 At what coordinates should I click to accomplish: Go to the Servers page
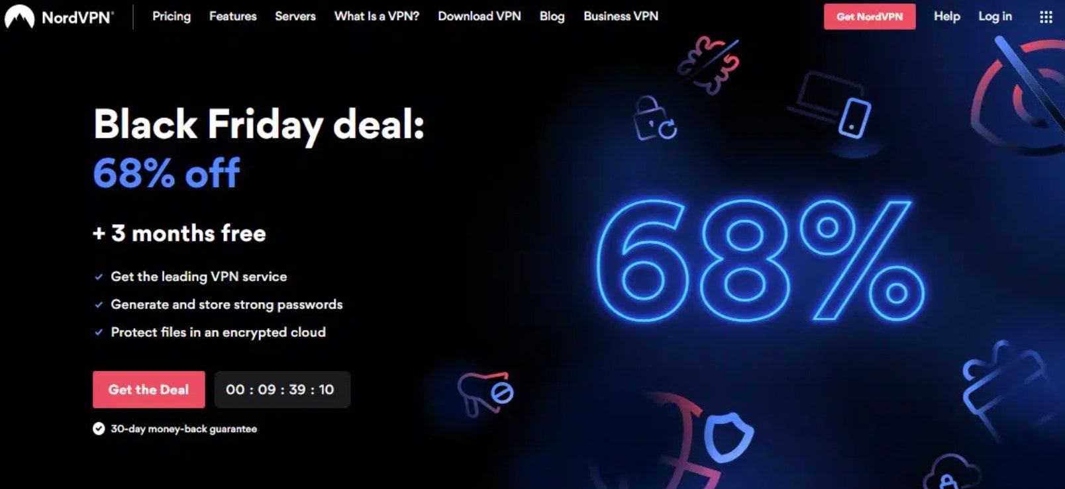point(295,17)
